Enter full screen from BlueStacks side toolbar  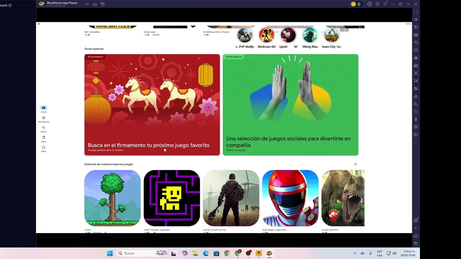coord(416,12)
